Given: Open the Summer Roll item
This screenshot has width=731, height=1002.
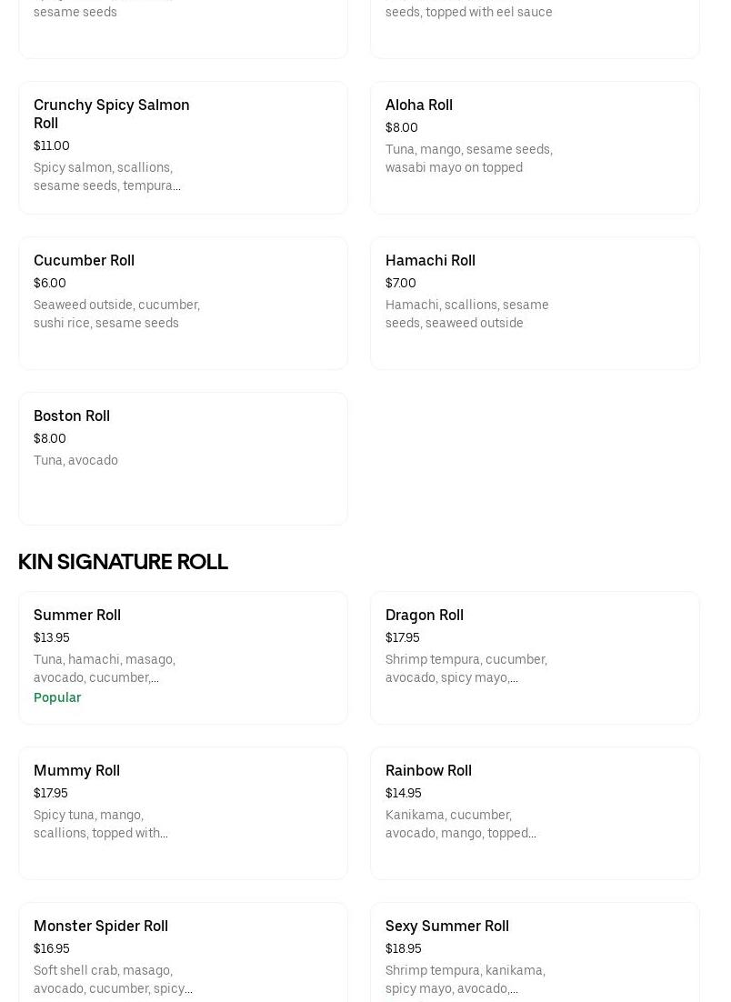Looking at the screenshot, I should pyautogui.click(x=183, y=657).
